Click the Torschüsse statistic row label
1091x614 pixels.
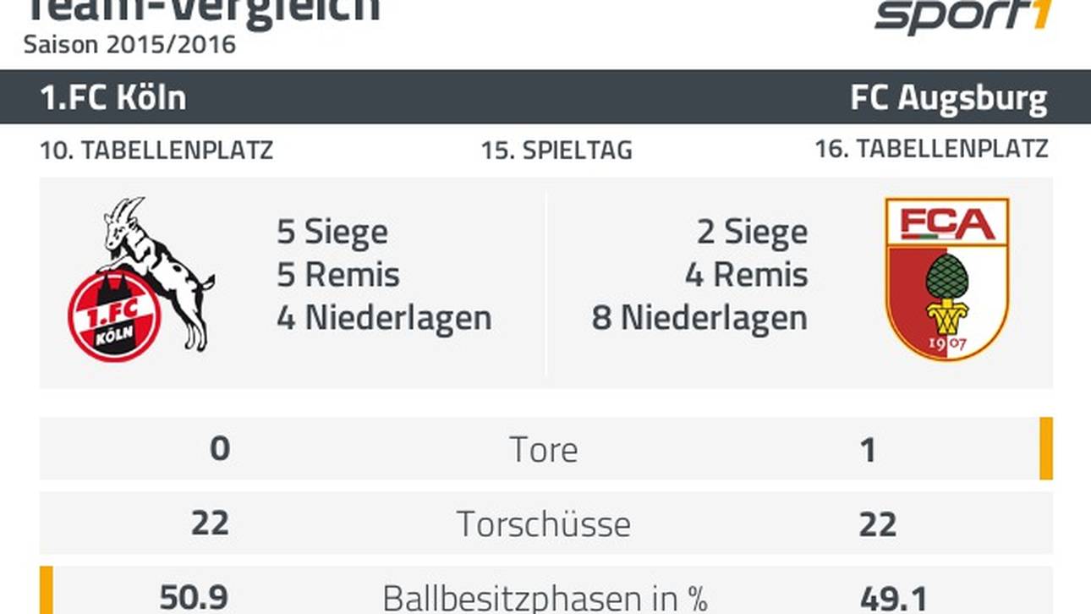[x=544, y=524]
